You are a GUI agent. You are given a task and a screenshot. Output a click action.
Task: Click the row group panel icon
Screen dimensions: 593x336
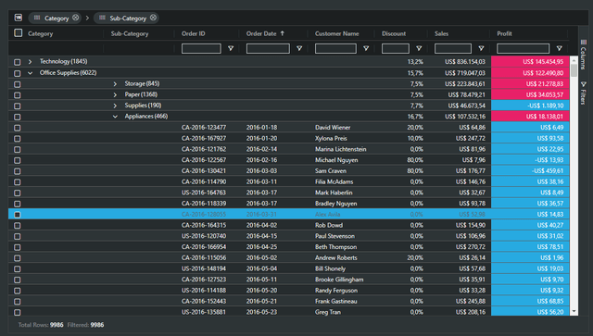click(19, 18)
